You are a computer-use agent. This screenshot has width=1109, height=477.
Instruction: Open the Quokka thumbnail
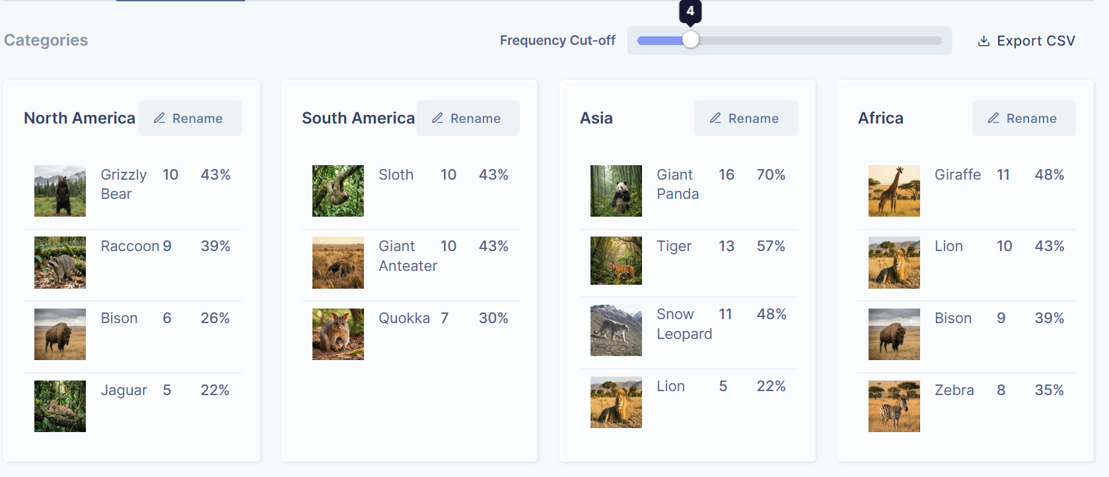click(x=338, y=334)
